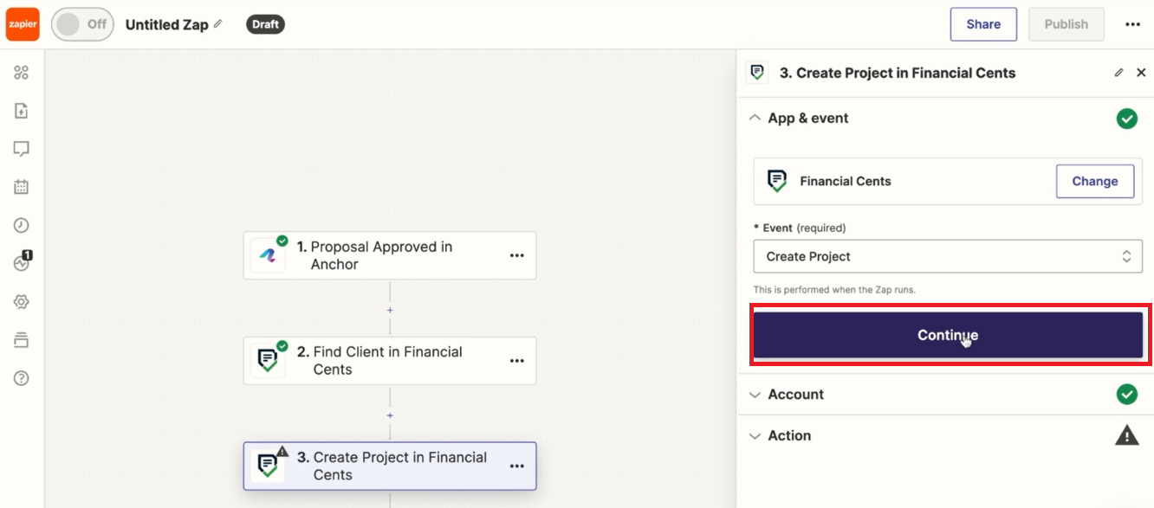Click the Draft status badge
The image size is (1154, 508).
pyautogui.click(x=265, y=24)
